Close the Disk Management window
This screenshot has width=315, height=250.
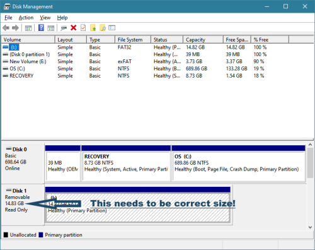tap(305, 6)
